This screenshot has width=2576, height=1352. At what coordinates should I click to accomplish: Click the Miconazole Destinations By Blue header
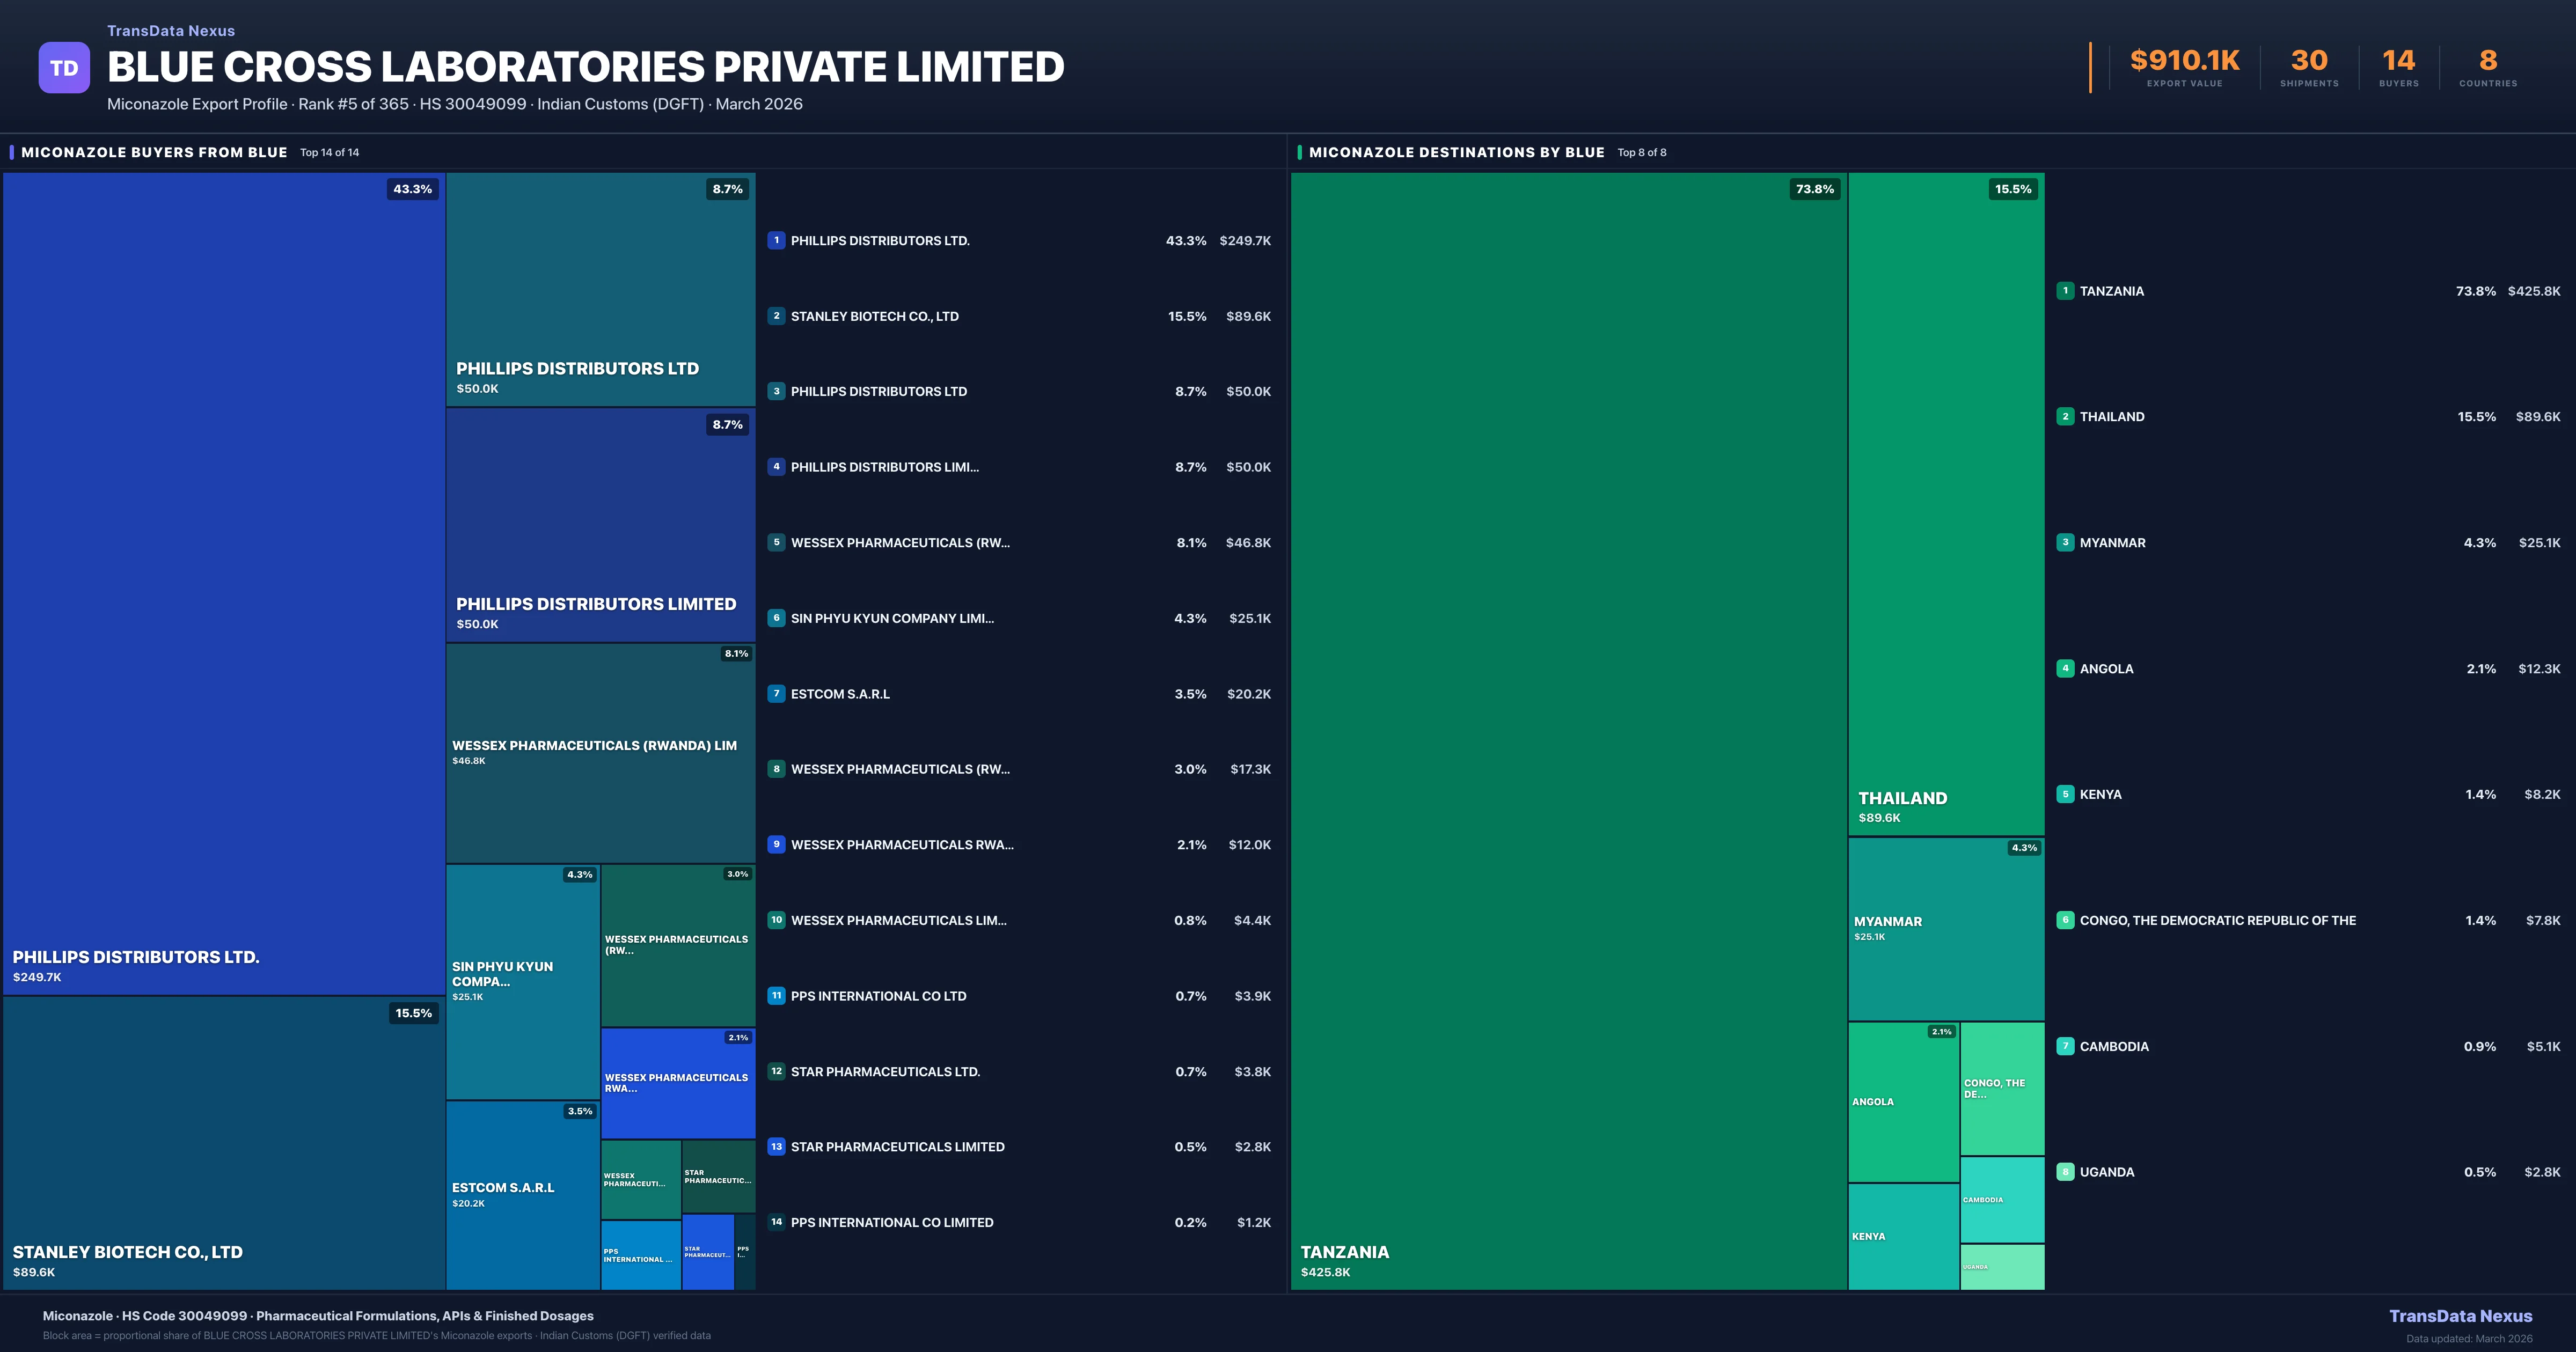pos(1456,152)
